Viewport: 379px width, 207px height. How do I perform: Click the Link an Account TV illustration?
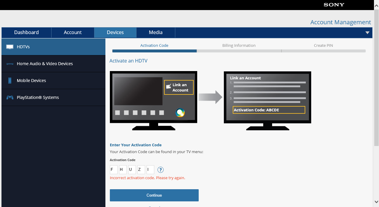point(153,97)
